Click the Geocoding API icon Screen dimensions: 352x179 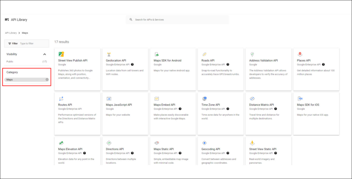(x=204, y=143)
